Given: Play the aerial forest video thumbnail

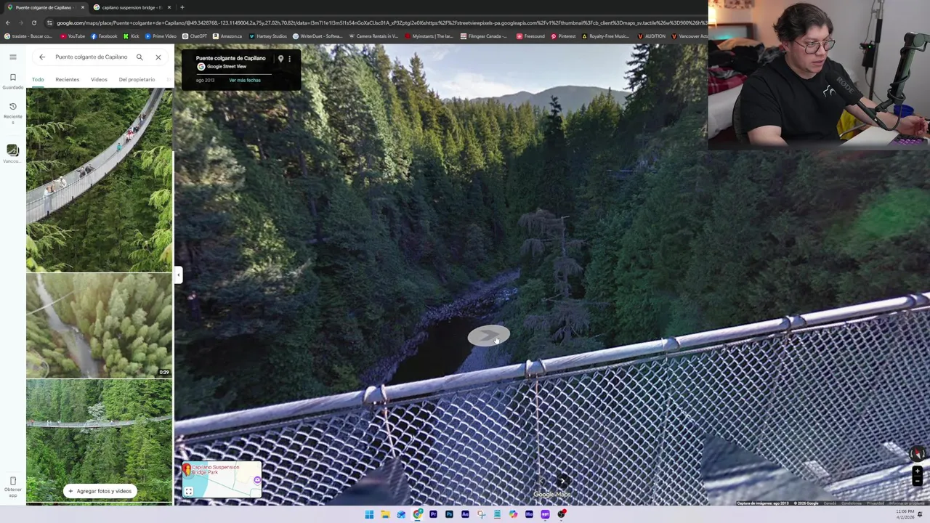Looking at the screenshot, I should point(100,326).
